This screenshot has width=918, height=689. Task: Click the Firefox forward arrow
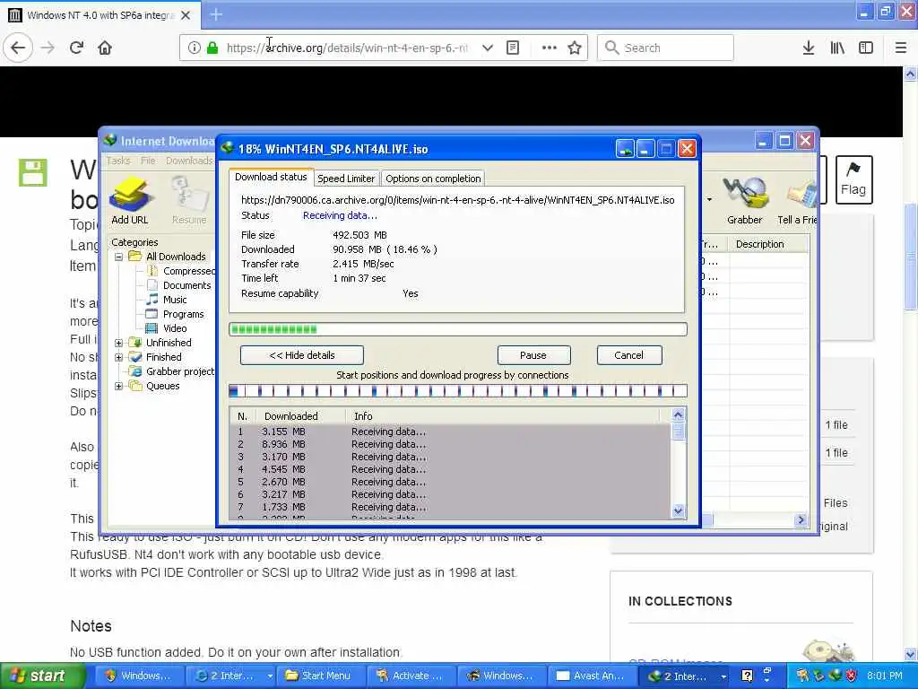tap(48, 48)
